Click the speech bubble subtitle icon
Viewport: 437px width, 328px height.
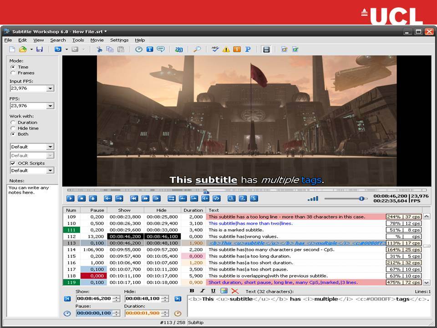(161, 50)
